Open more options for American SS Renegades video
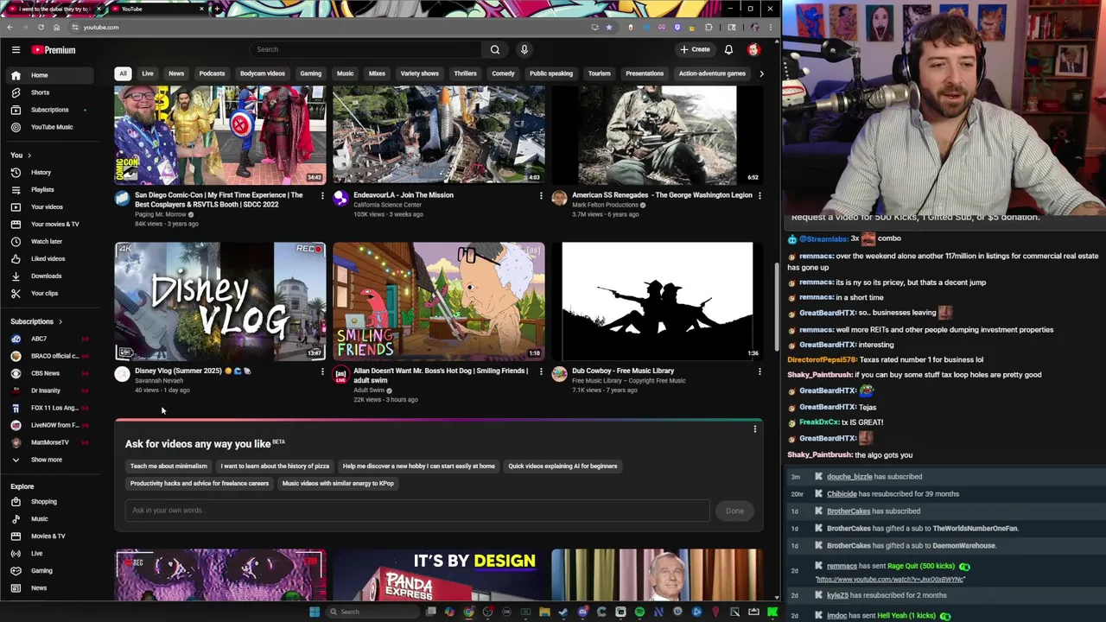Image resolution: width=1106 pixels, height=622 pixels. [x=760, y=196]
